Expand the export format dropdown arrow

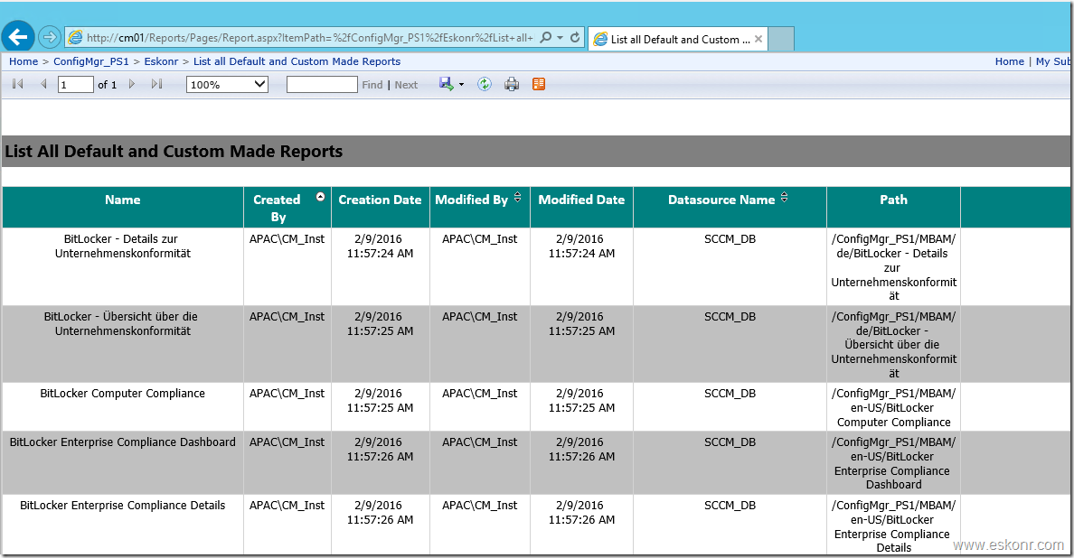pos(461,85)
